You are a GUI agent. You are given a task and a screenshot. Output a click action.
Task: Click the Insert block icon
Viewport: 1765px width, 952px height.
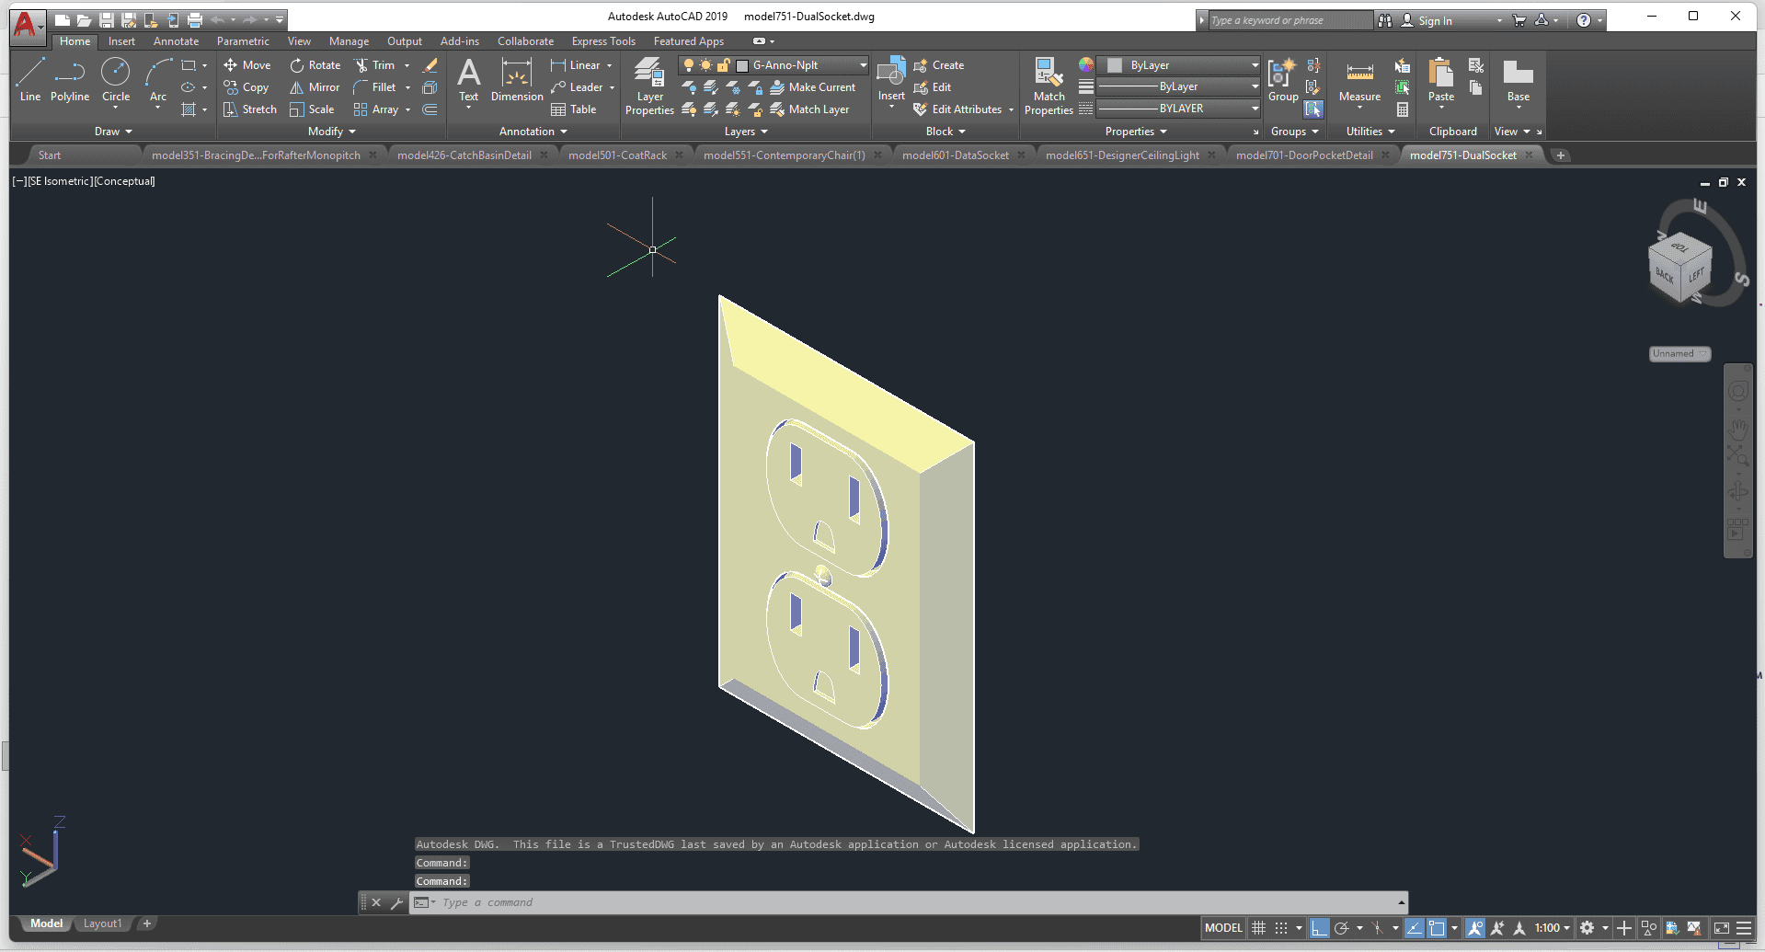tap(890, 79)
